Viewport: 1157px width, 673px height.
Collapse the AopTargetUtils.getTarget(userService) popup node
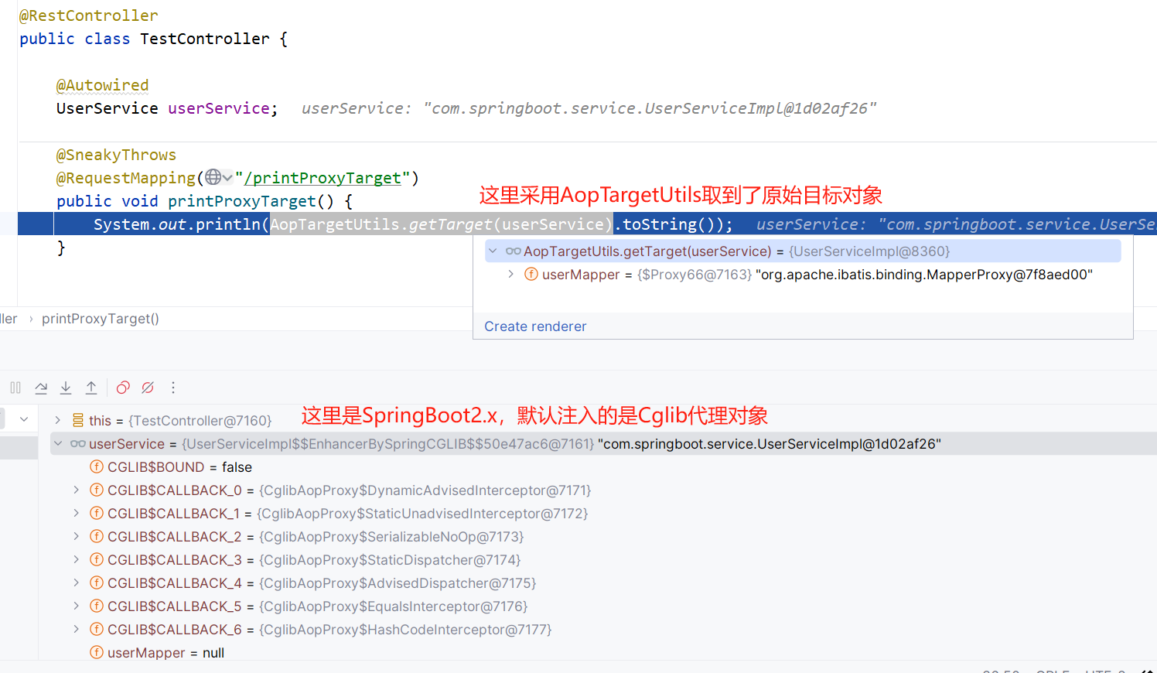[493, 251]
